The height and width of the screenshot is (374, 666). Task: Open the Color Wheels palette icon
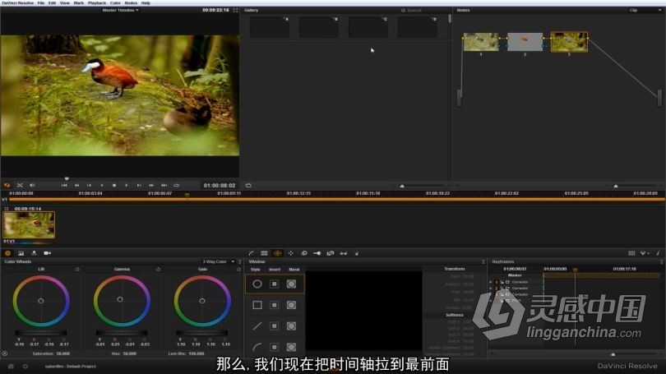[7, 253]
